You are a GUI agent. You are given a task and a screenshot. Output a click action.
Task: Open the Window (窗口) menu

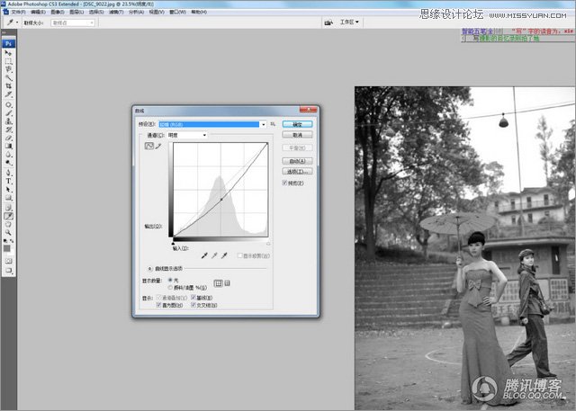pyautogui.click(x=177, y=12)
